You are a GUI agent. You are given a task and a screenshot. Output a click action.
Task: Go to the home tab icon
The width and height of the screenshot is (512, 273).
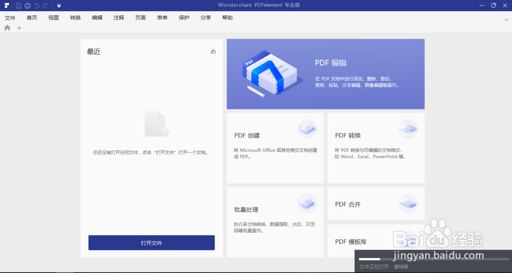7,28
